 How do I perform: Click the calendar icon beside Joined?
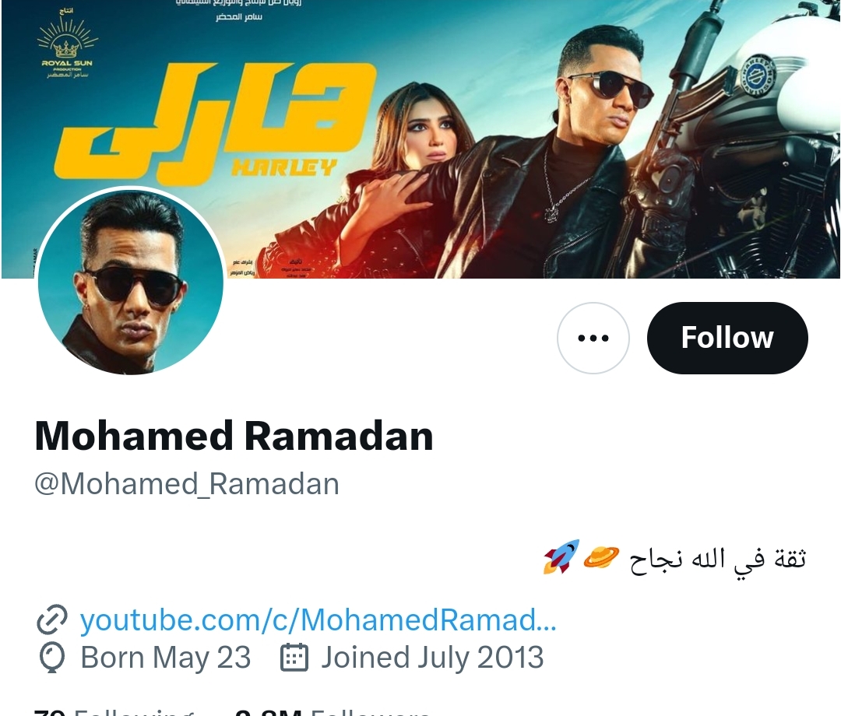click(294, 658)
